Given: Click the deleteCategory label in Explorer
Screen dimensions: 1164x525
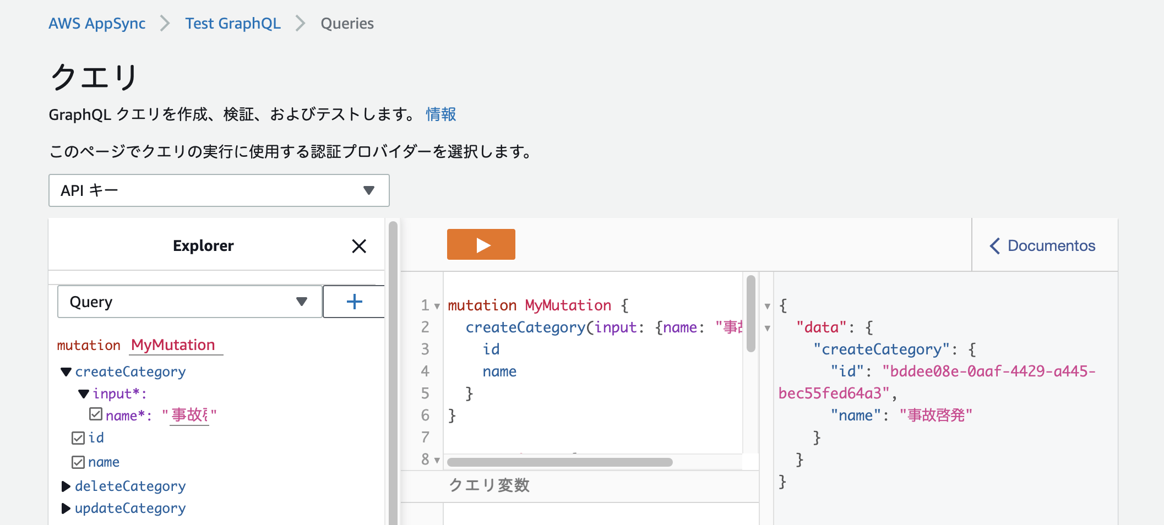Looking at the screenshot, I should tap(130, 486).
